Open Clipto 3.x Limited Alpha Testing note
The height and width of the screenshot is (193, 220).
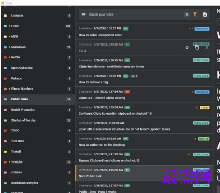[x=144, y=95]
